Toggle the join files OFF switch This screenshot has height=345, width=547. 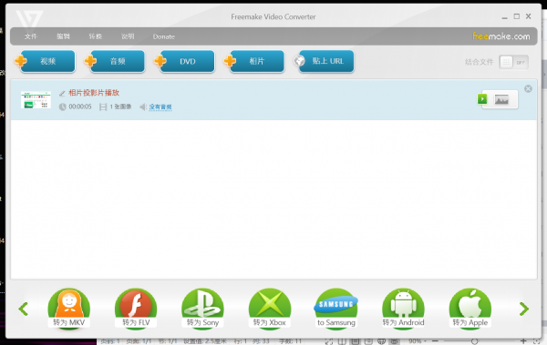click(513, 62)
